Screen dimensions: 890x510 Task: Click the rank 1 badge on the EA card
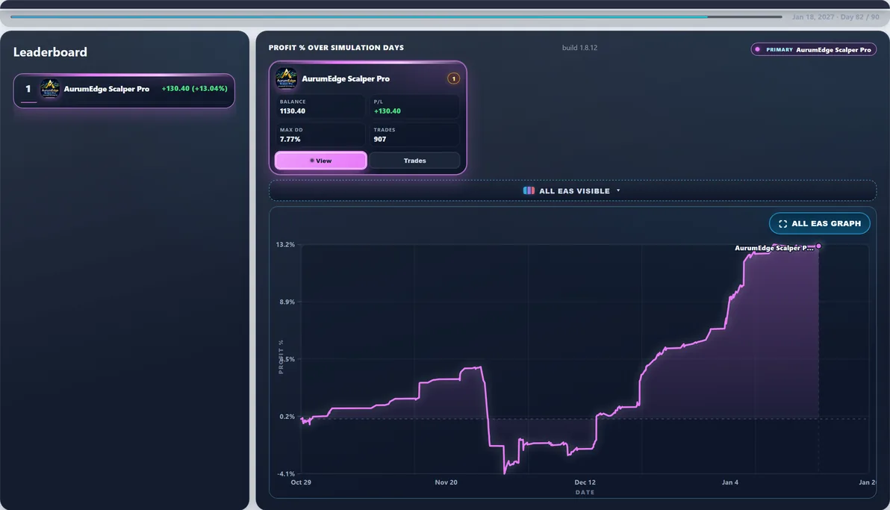(x=453, y=78)
